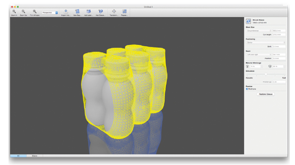Screen dimensions: 295x165
Task: Click the horizontal shrinkage stepper arrows
Action: click(x=285, y=66)
